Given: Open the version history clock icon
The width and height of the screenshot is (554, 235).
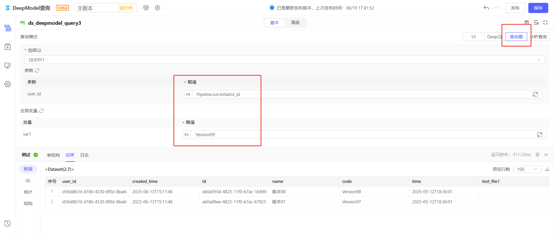Looking at the screenshot, I should point(8,223).
